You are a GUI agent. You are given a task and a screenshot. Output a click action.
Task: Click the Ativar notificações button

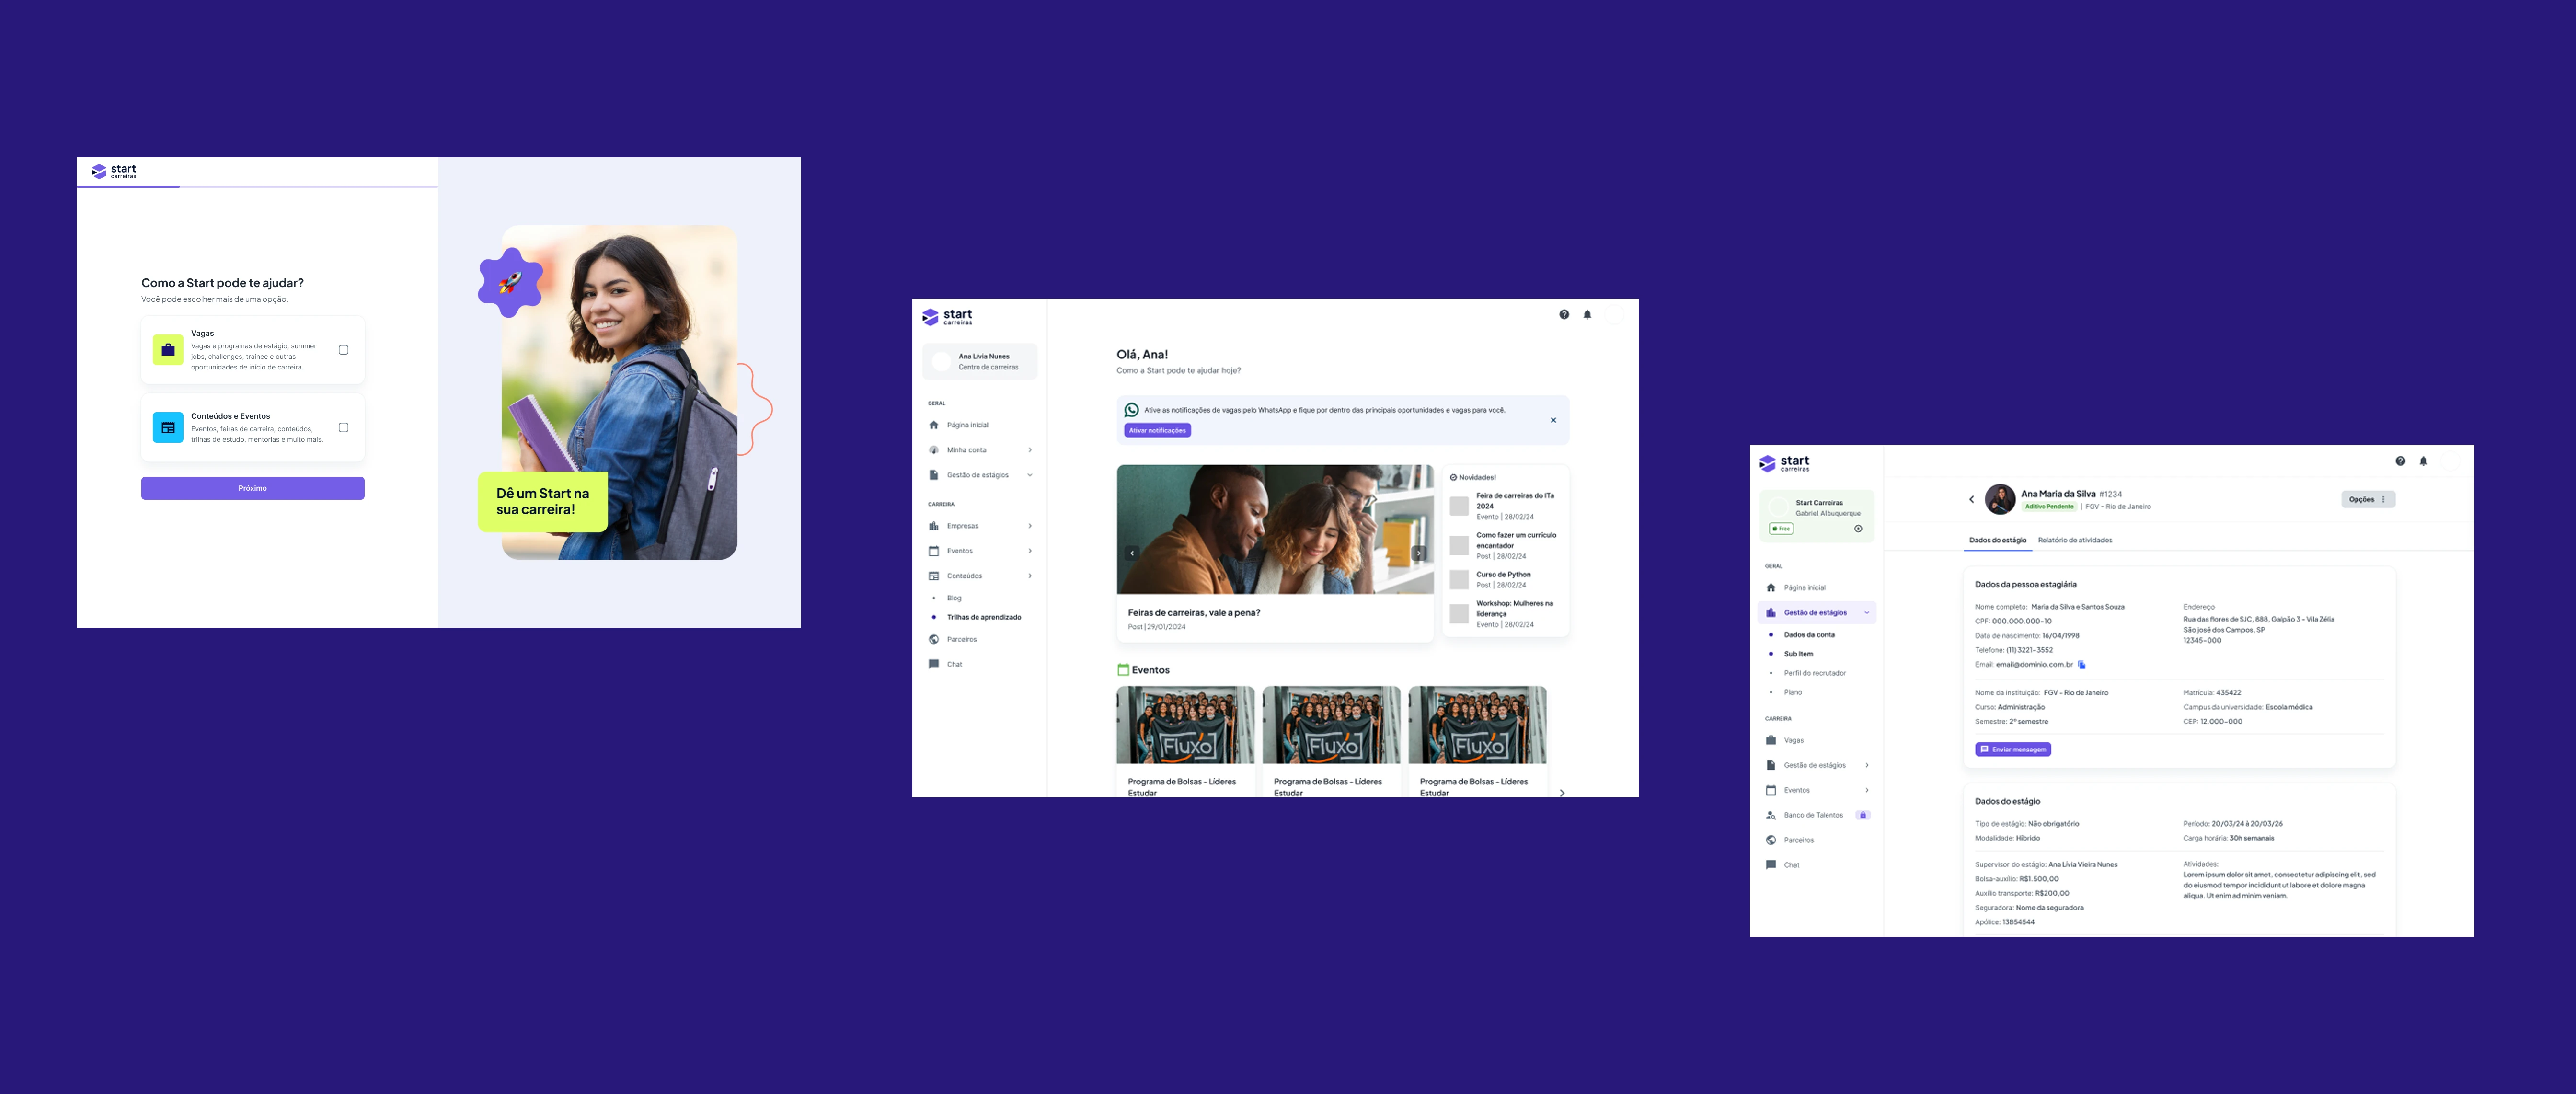(1157, 431)
